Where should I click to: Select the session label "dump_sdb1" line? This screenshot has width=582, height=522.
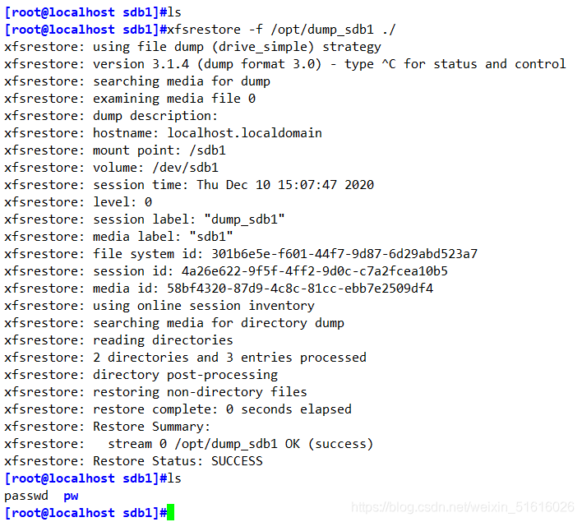tap(145, 219)
